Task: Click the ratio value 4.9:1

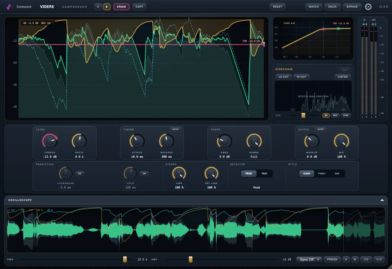Action: click(x=79, y=157)
